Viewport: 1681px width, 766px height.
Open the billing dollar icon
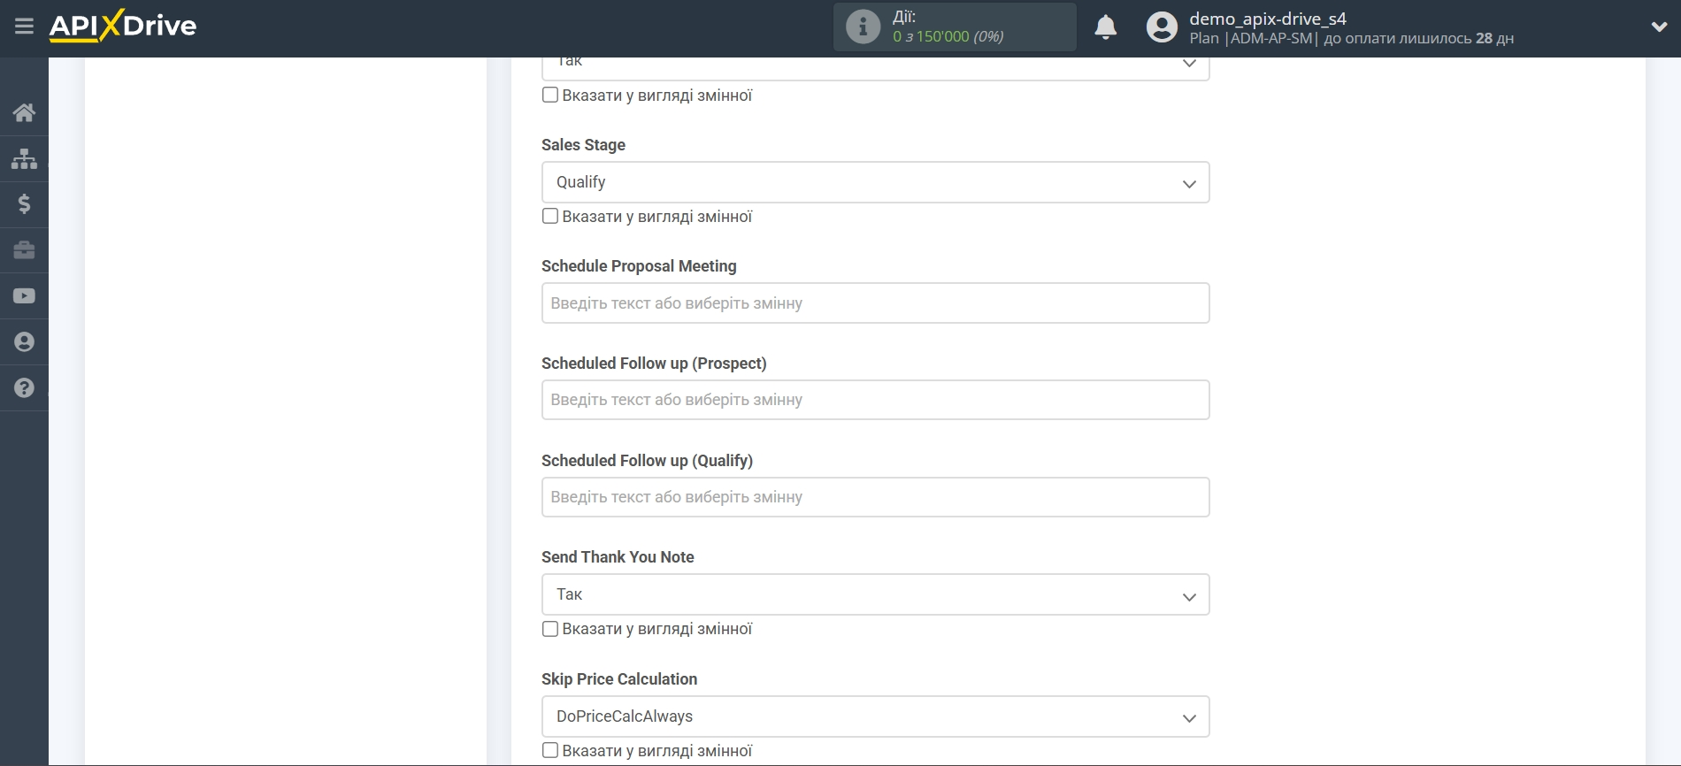coord(24,204)
